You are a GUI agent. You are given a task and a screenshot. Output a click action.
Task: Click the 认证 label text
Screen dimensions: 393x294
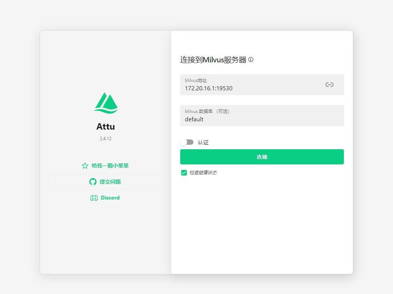tap(203, 142)
